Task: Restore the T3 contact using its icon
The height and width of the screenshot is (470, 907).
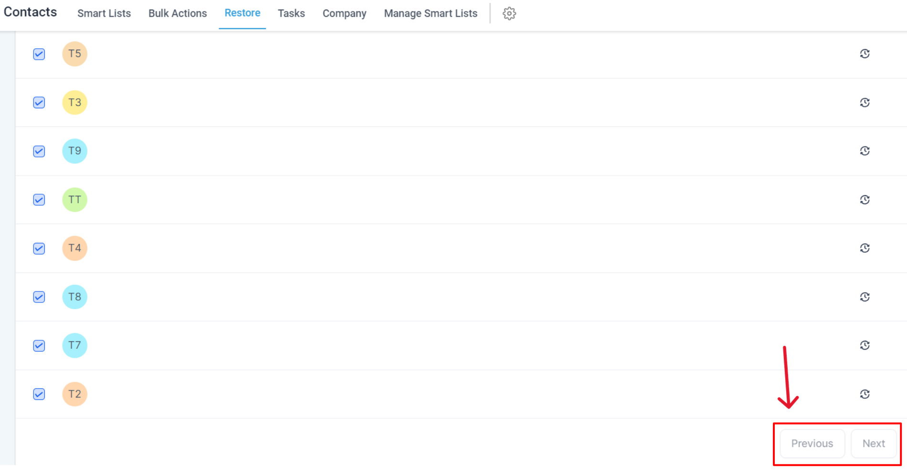Action: pyautogui.click(x=865, y=103)
